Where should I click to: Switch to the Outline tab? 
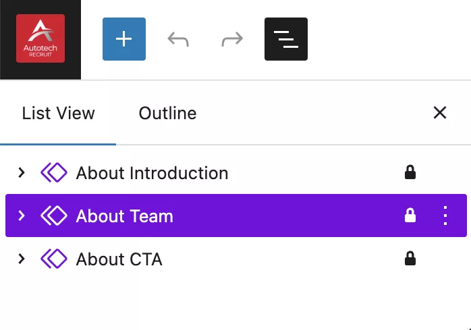click(x=167, y=113)
